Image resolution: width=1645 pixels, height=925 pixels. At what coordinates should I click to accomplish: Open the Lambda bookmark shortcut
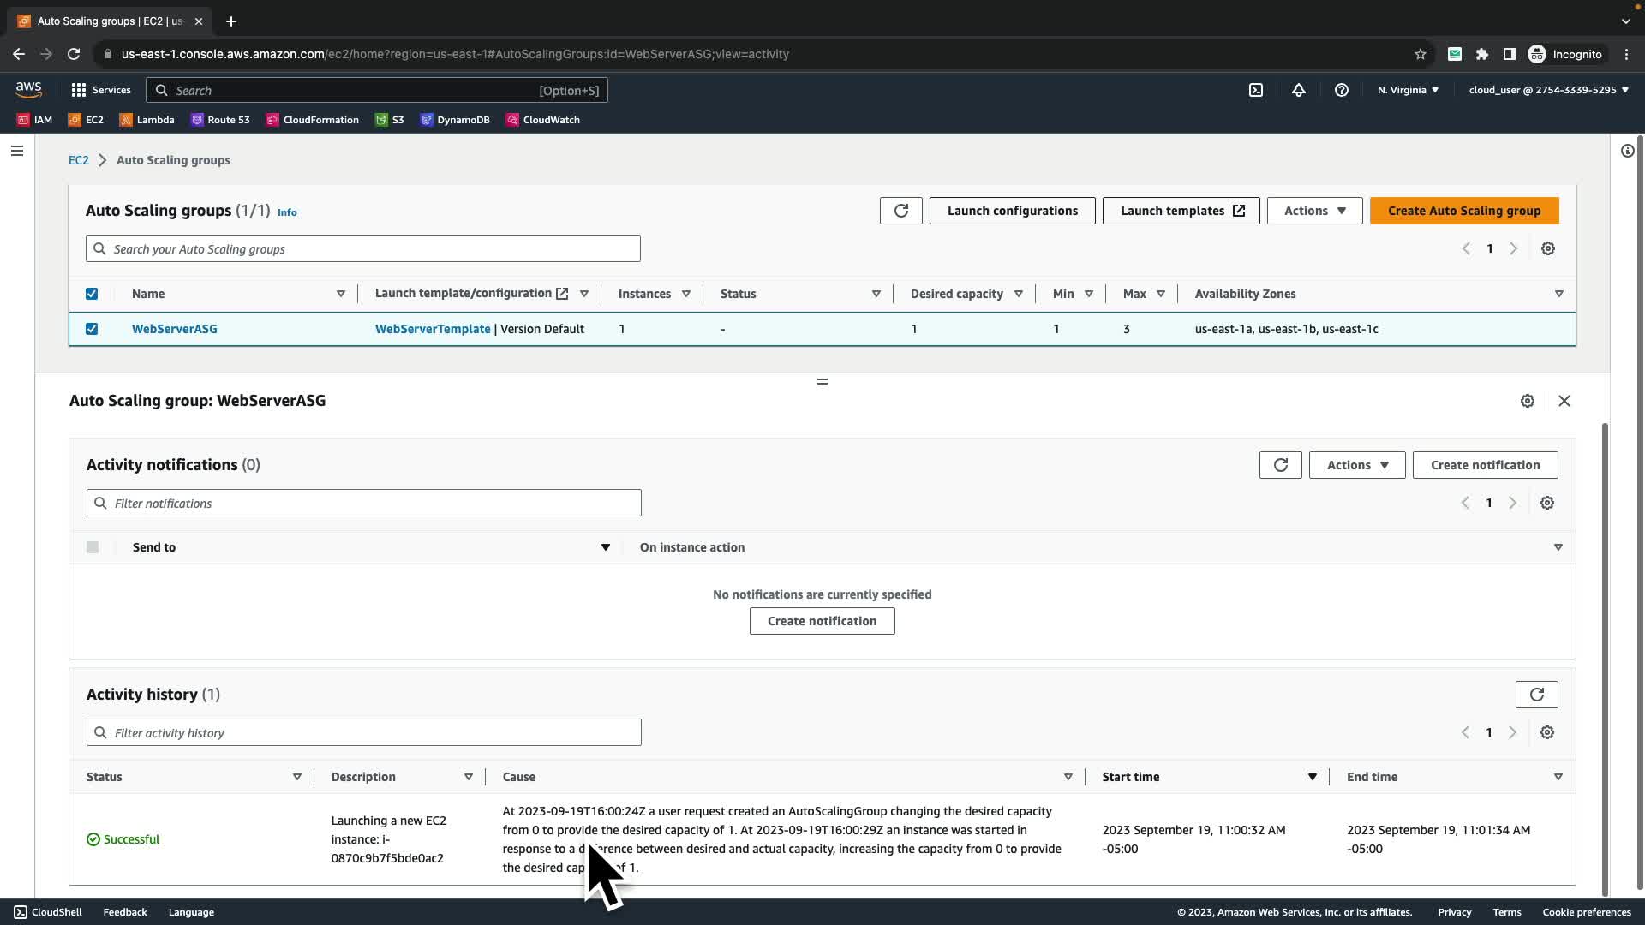tap(147, 120)
